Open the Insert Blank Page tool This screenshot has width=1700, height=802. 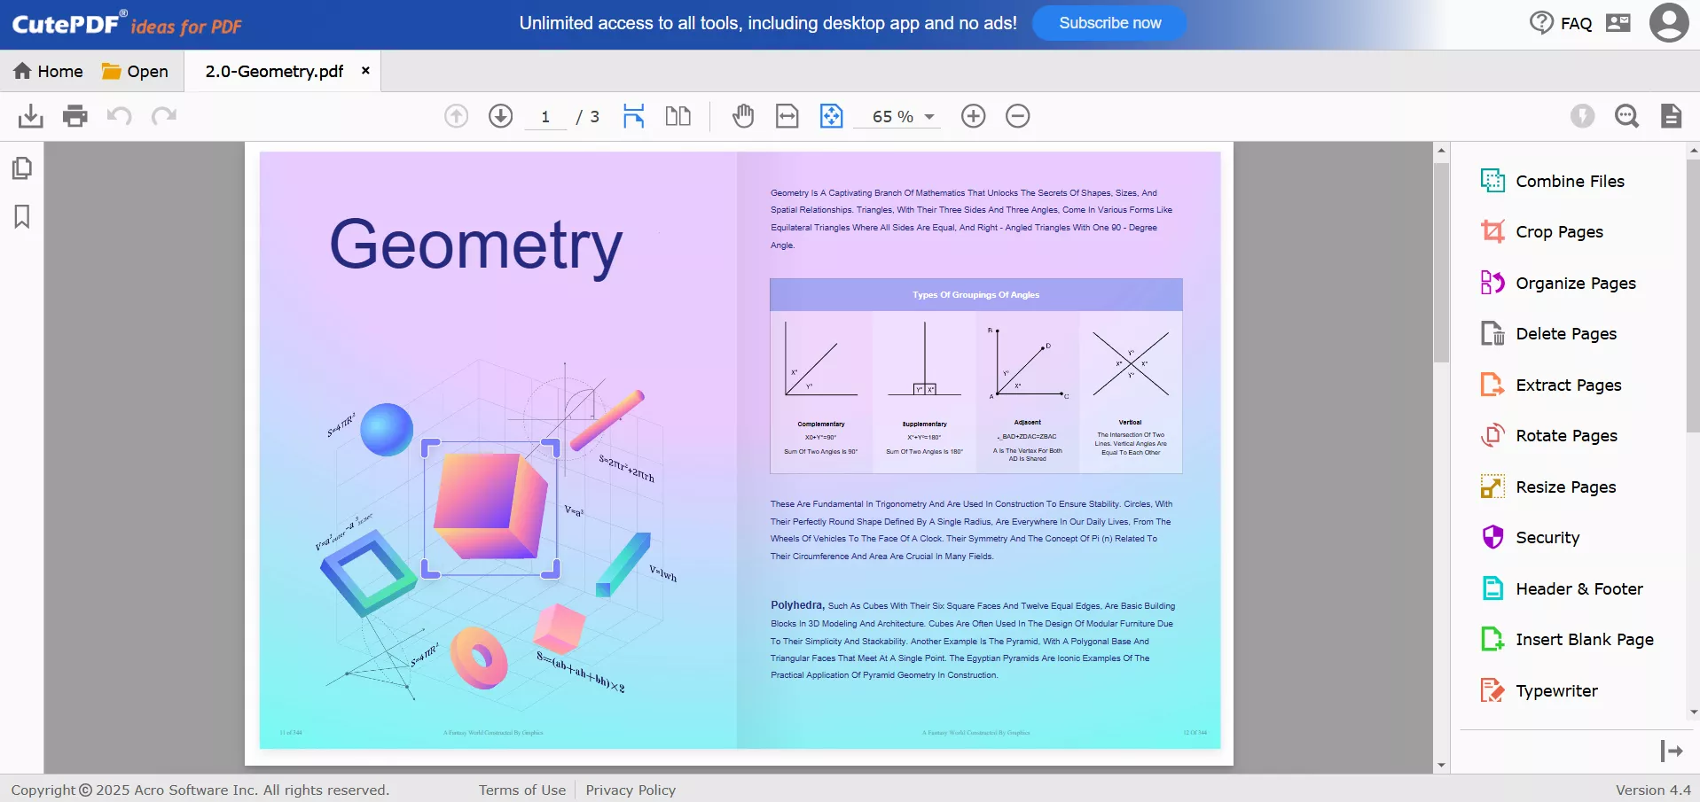(1583, 638)
